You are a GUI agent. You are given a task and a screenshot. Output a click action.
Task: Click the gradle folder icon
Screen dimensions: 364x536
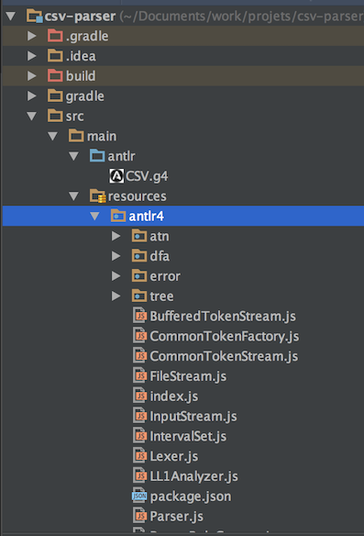(55, 96)
